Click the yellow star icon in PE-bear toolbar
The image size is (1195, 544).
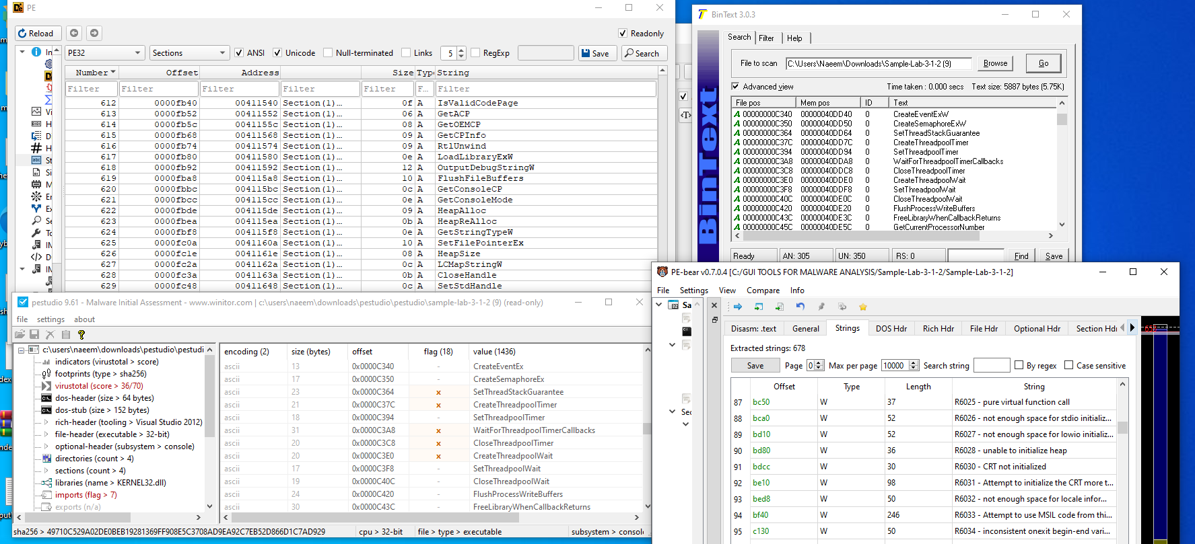click(x=862, y=307)
